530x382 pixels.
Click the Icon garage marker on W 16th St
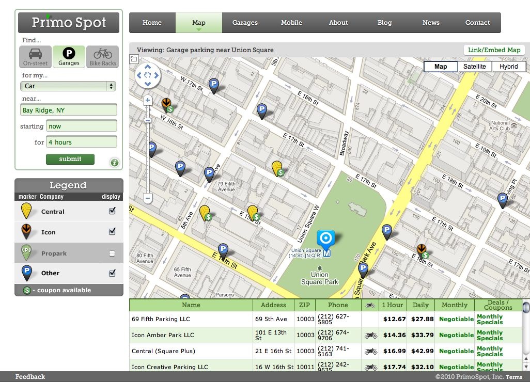pyautogui.click(x=166, y=105)
